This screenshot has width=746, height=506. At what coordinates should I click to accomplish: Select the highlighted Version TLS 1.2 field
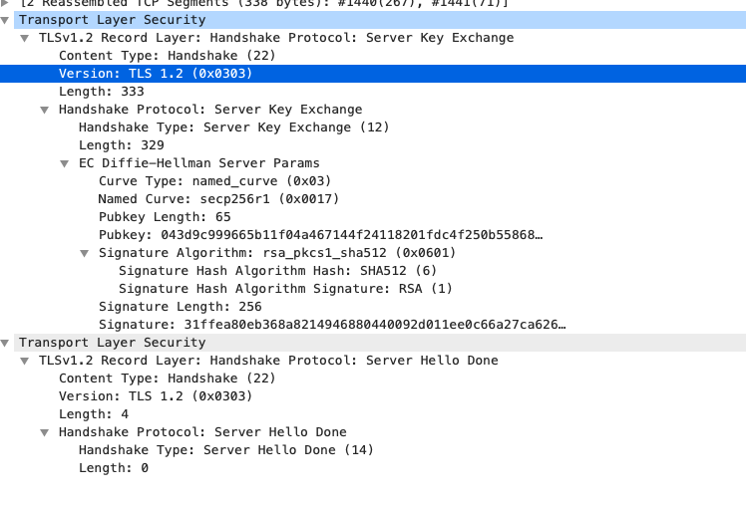[155, 74]
